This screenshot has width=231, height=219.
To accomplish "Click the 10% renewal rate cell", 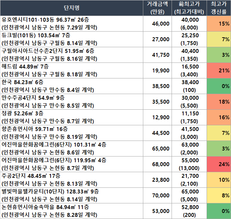I will [219, 180].
